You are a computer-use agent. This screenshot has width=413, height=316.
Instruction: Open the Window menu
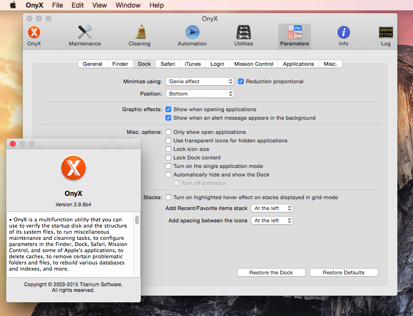point(128,5)
